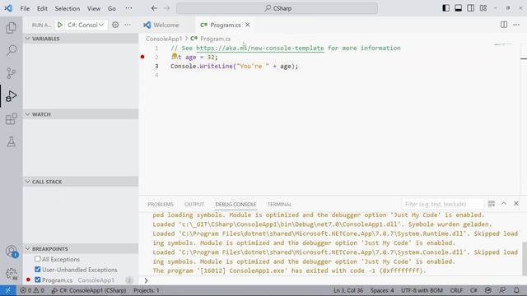
Task: Open Customize Layout icon
Action: (483, 8)
